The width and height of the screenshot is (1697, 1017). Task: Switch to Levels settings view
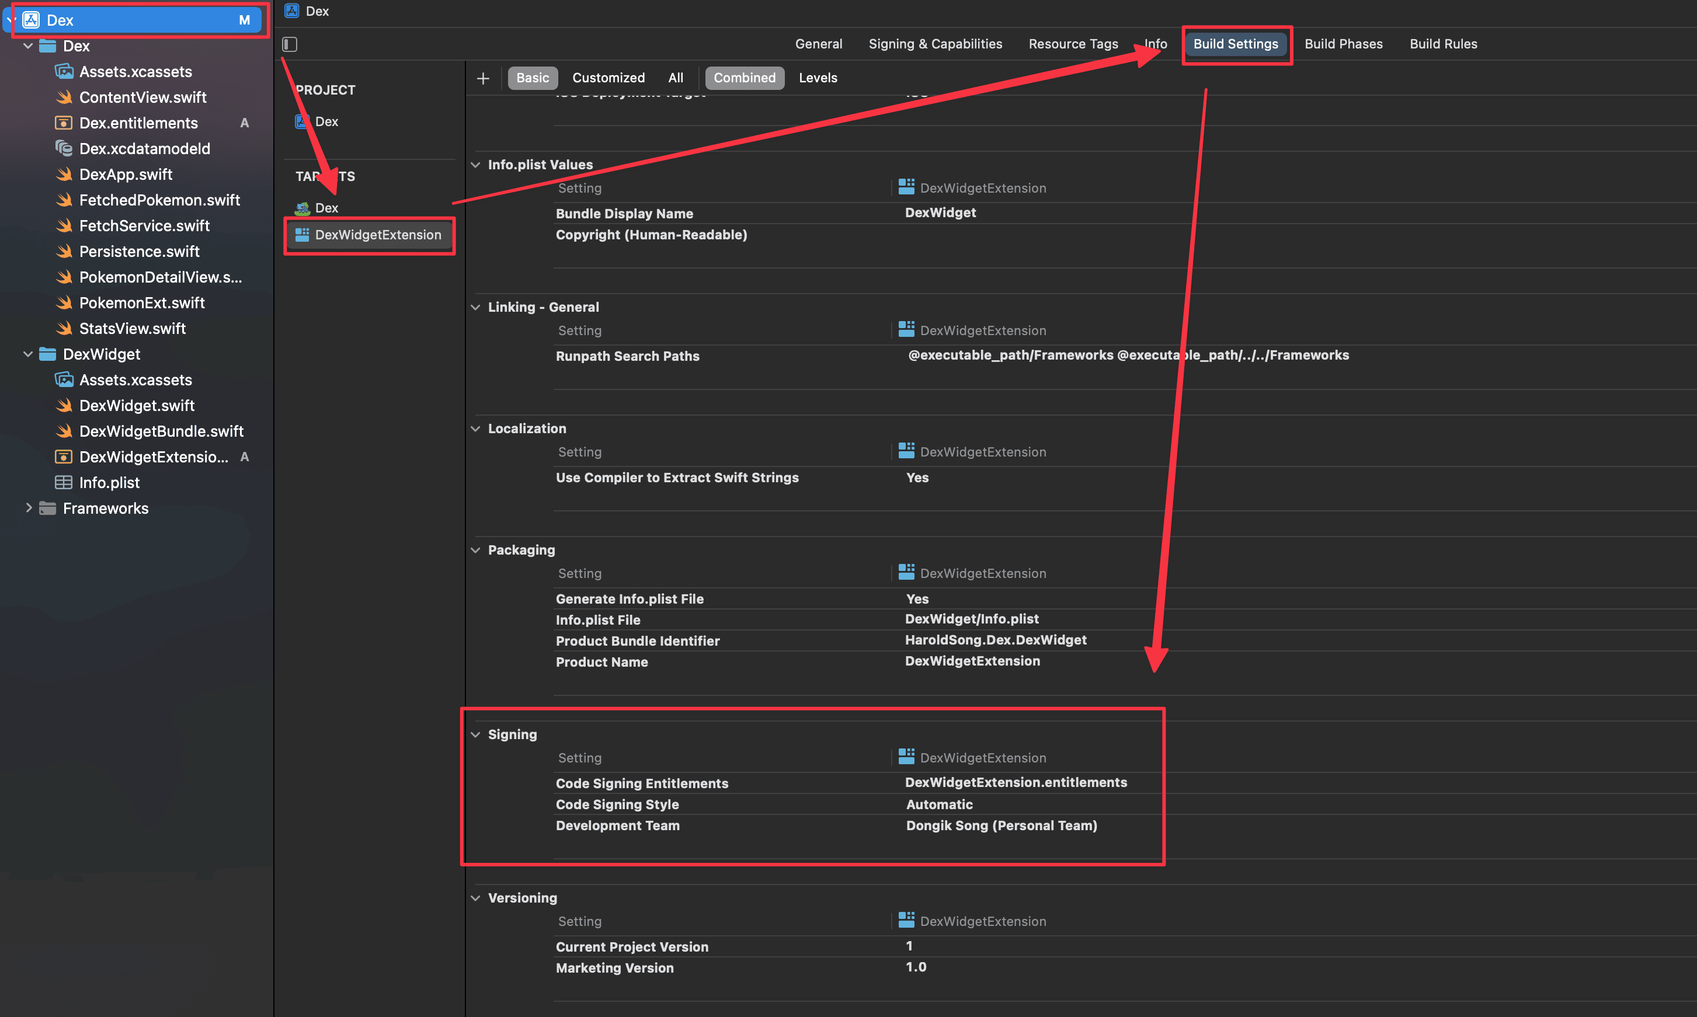click(818, 78)
